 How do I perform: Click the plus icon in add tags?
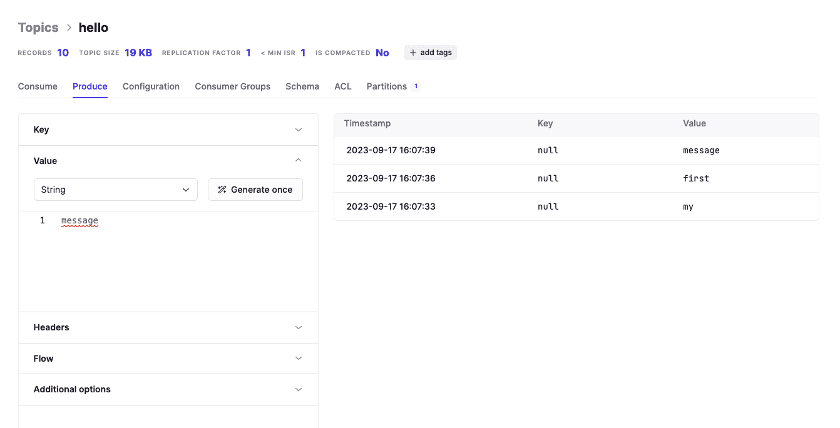tap(412, 53)
